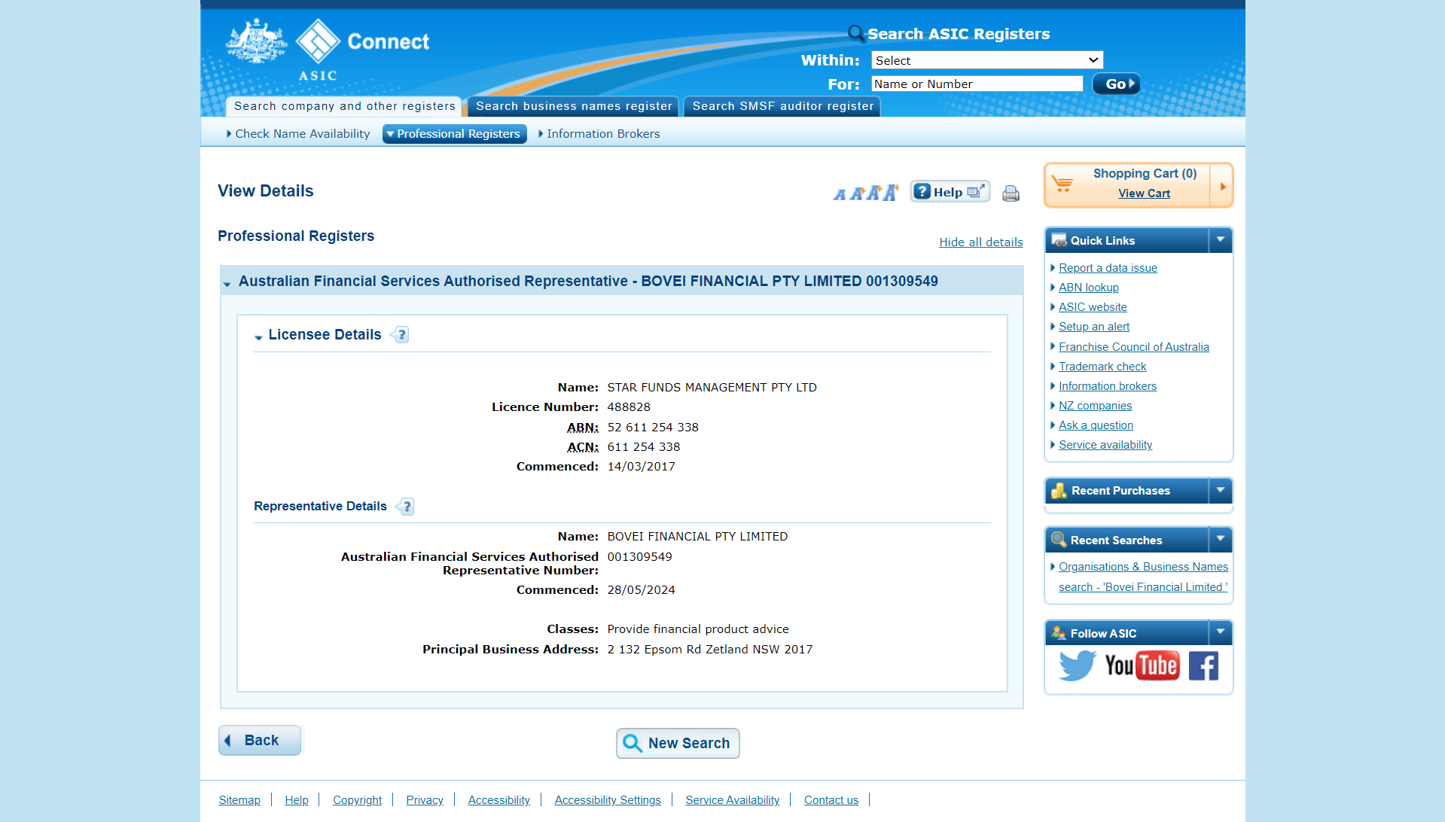Open ASIC Twitter page

(1077, 665)
